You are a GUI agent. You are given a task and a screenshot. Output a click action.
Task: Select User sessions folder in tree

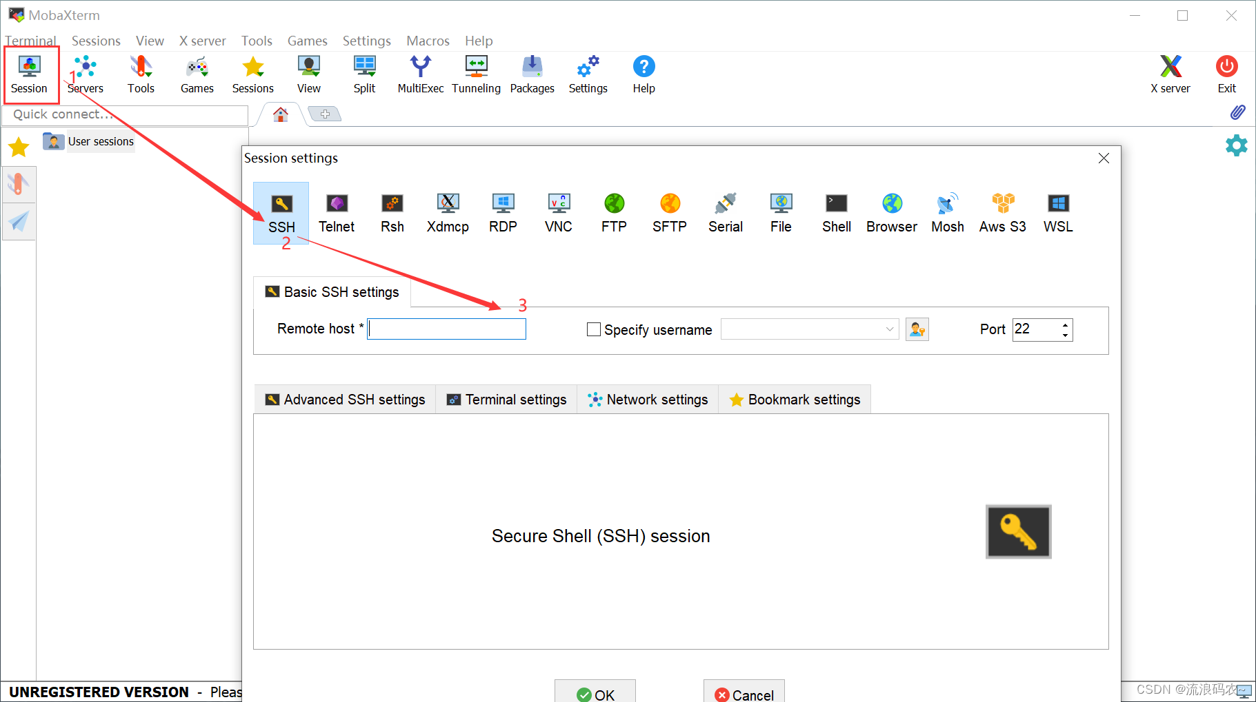pyautogui.click(x=89, y=141)
